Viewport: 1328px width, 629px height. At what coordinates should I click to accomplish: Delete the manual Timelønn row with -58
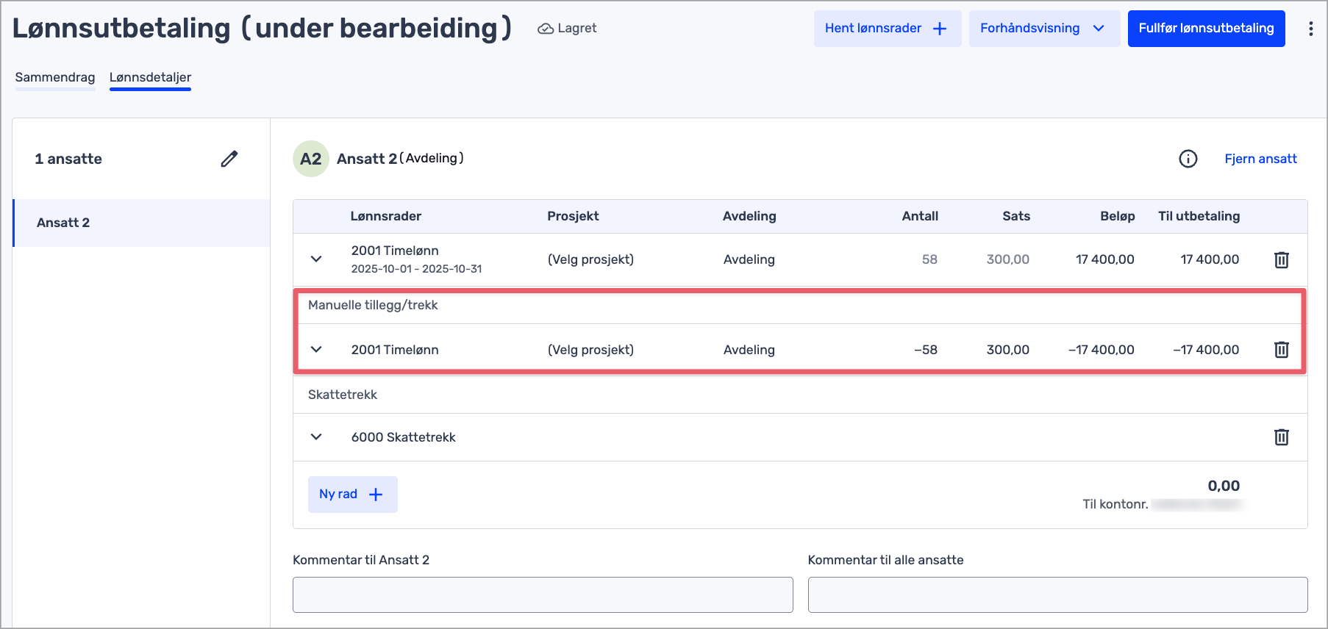(1281, 350)
